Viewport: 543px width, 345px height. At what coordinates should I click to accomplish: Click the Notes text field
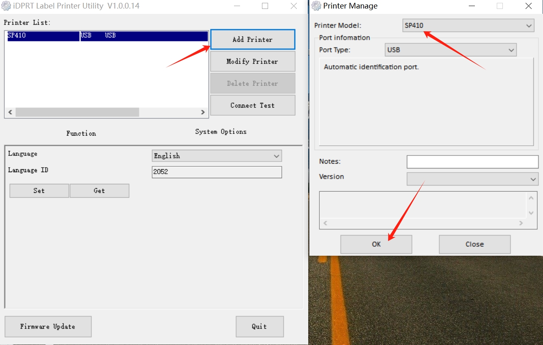click(472, 162)
